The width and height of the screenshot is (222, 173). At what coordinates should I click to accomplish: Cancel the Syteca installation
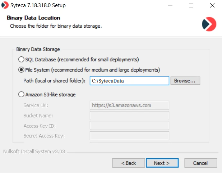pos(200,163)
